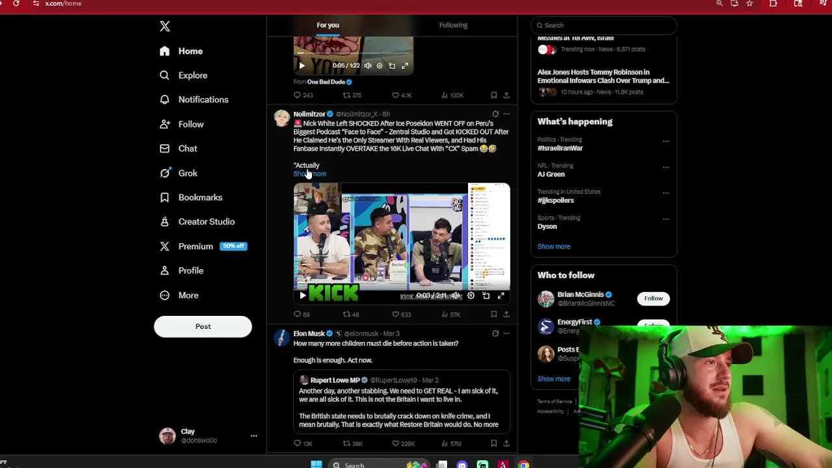Viewport: 832px width, 468px height.
Task: Pop out Kick video picture-in-picture
Action: click(486, 296)
